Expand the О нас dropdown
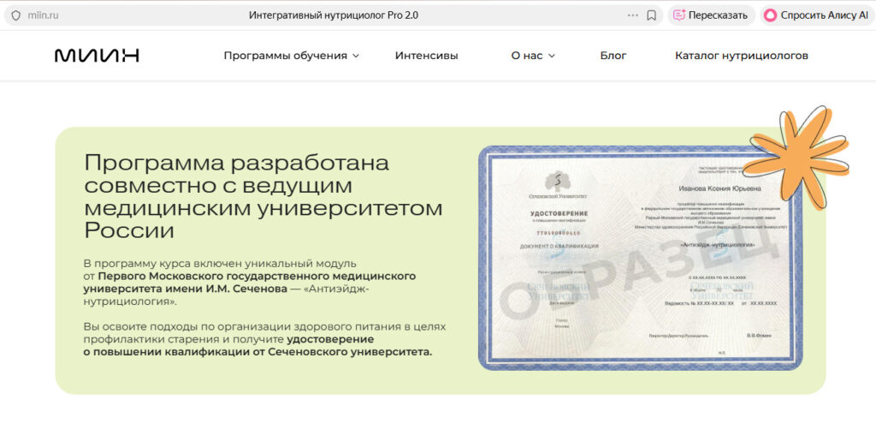The image size is (876, 447). [x=533, y=56]
